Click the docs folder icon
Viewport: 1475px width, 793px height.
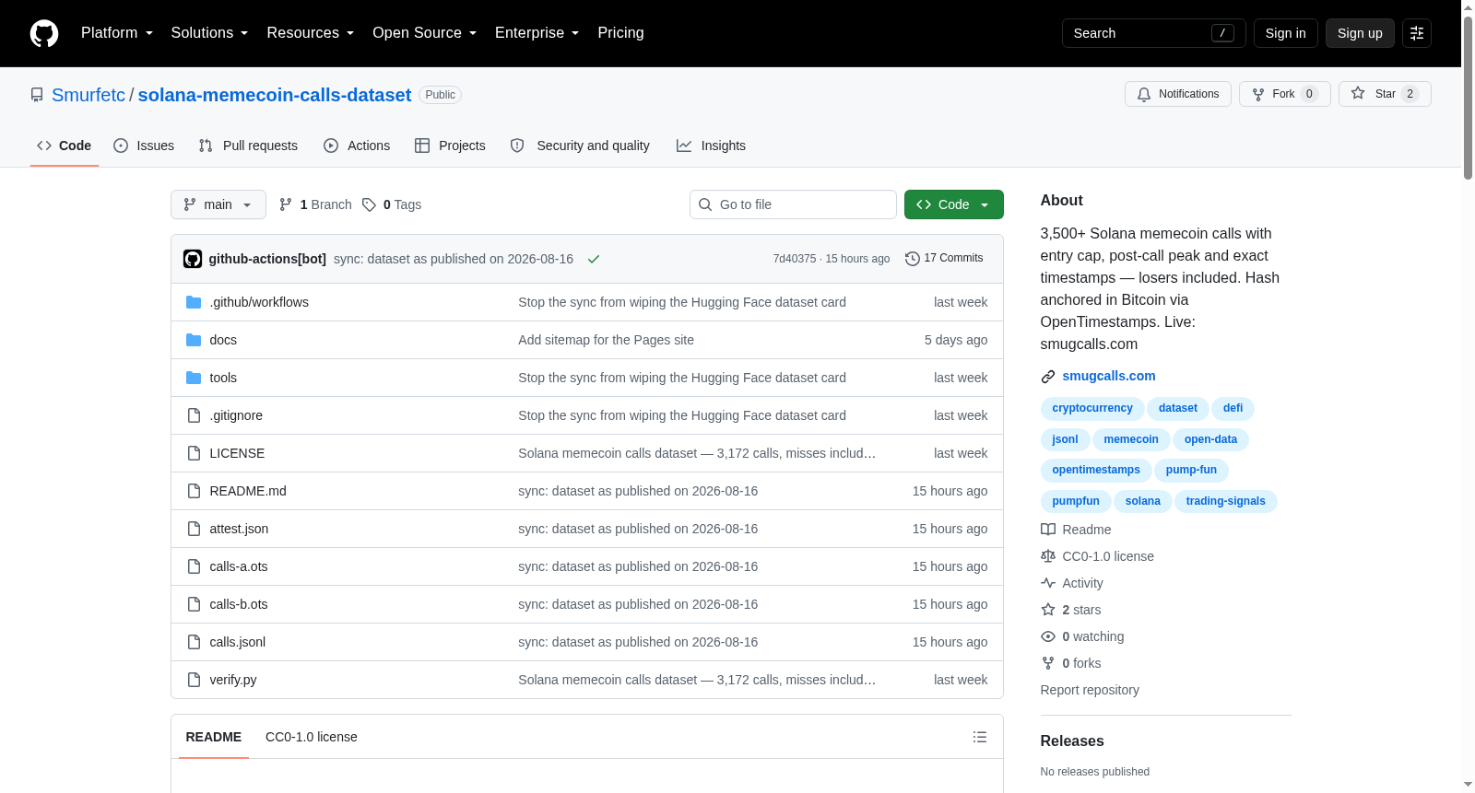[194, 340]
